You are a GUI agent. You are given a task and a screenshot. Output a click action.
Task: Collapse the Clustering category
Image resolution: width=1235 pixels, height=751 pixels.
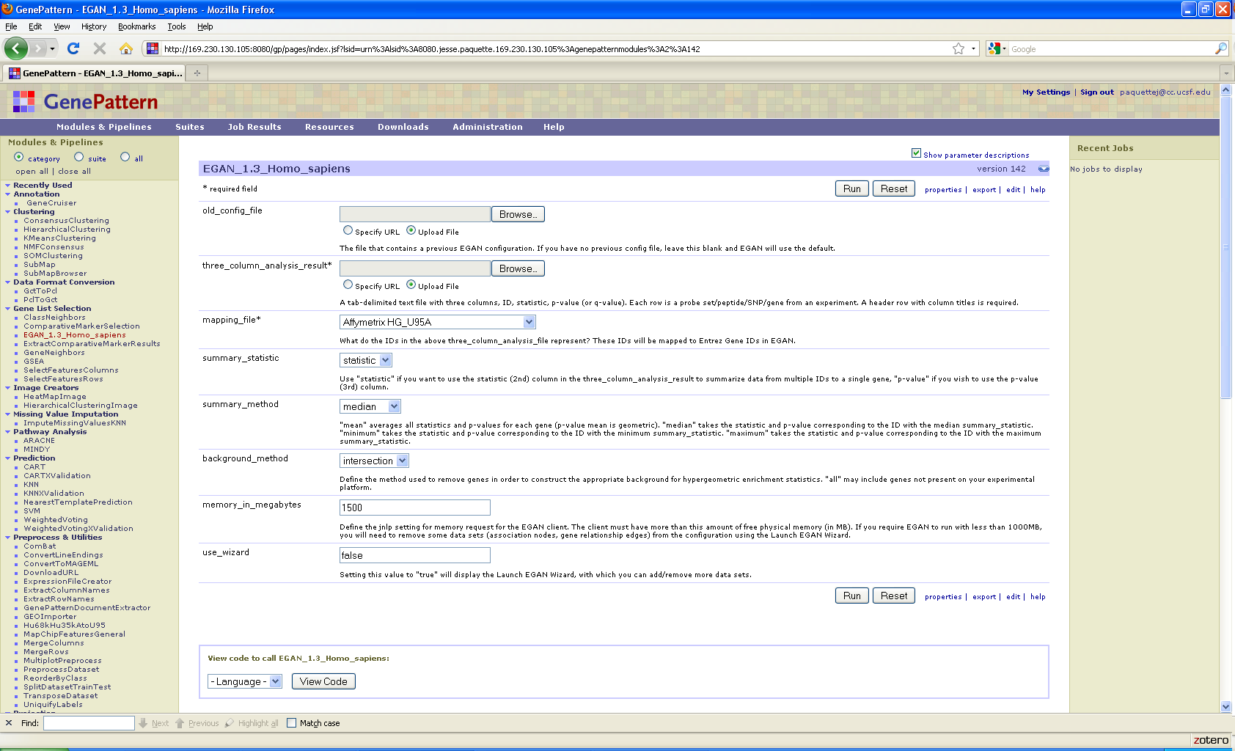coord(8,211)
